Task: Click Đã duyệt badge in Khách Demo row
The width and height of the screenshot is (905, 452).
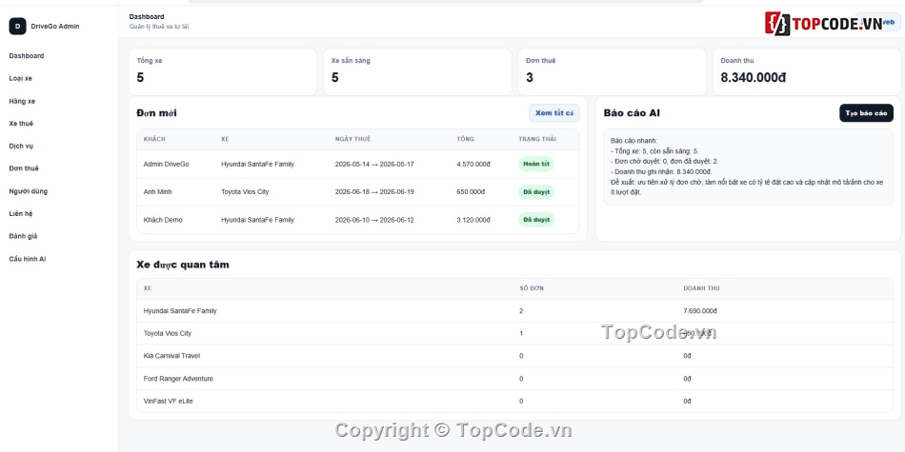Action: click(536, 220)
